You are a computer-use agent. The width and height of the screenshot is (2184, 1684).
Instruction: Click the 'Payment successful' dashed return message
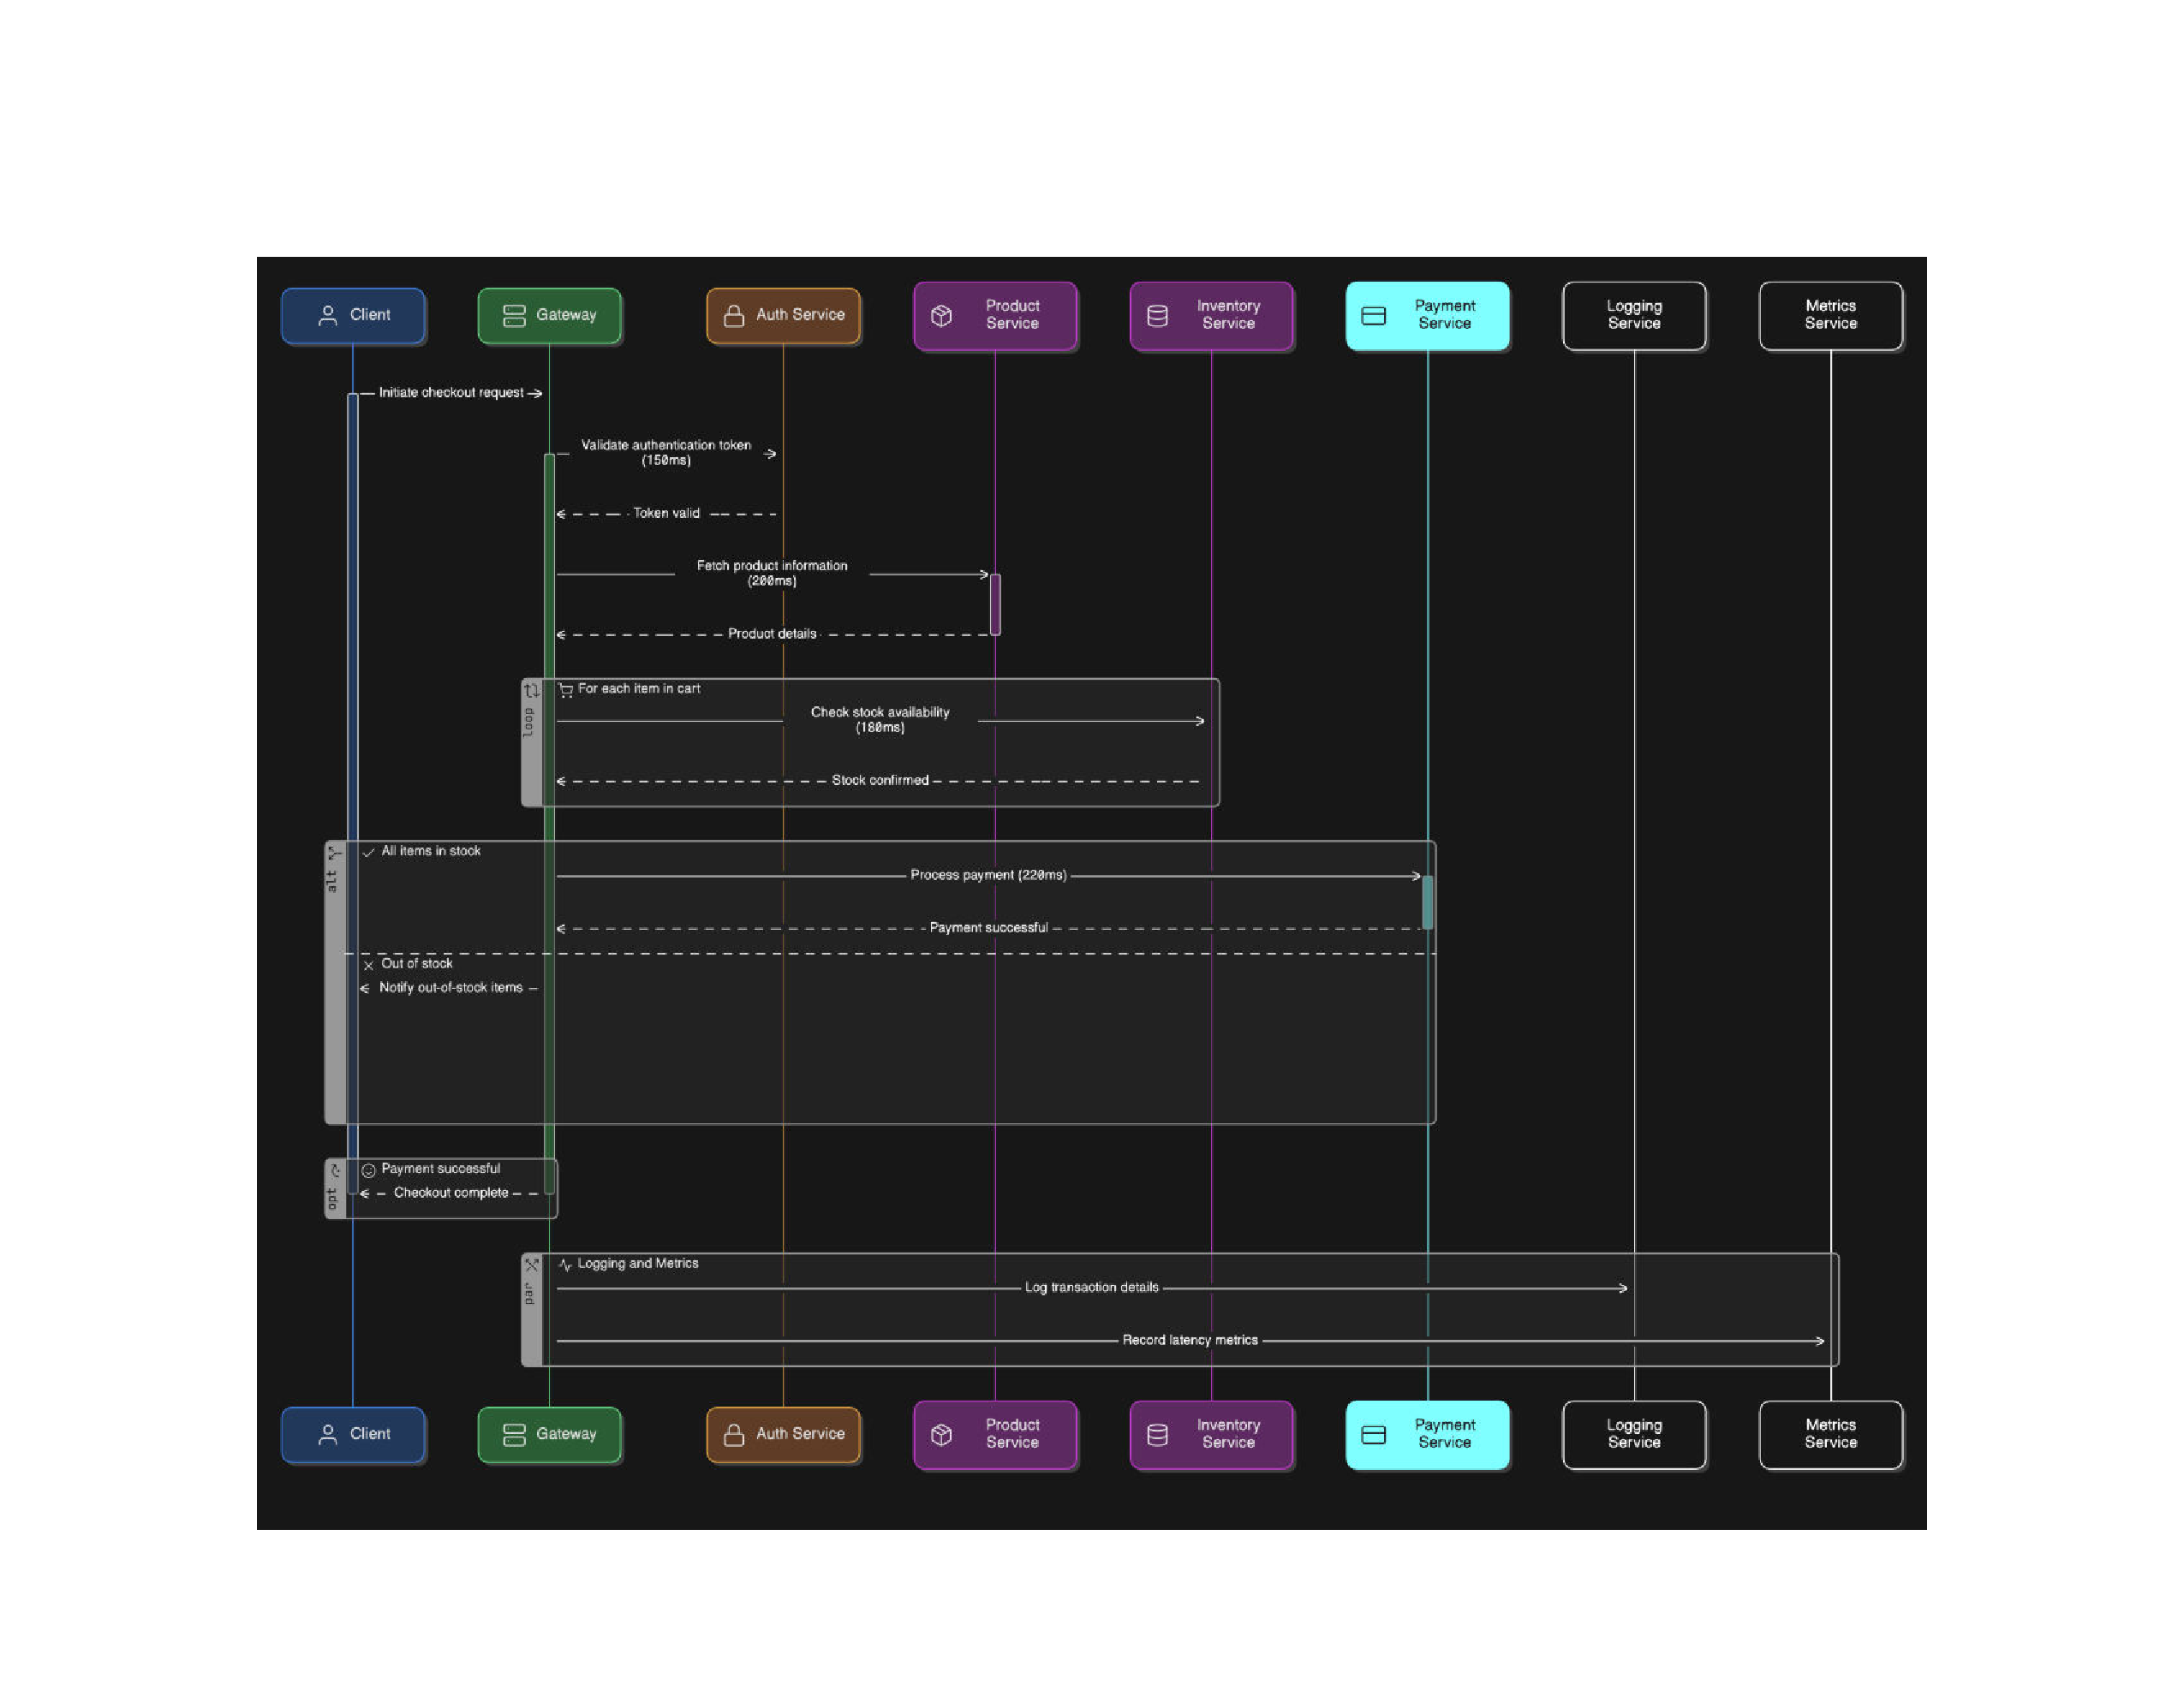[x=989, y=927]
